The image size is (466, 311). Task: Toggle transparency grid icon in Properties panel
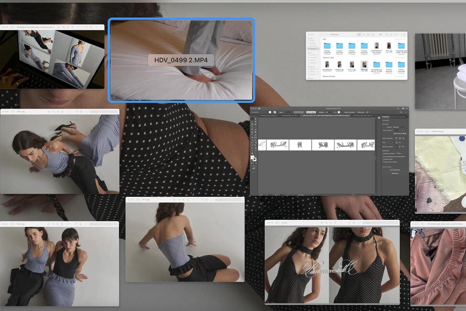click(403, 138)
